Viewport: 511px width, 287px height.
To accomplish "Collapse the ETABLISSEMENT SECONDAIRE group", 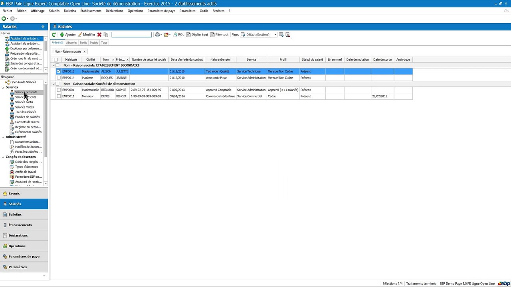I will [x=54, y=65].
